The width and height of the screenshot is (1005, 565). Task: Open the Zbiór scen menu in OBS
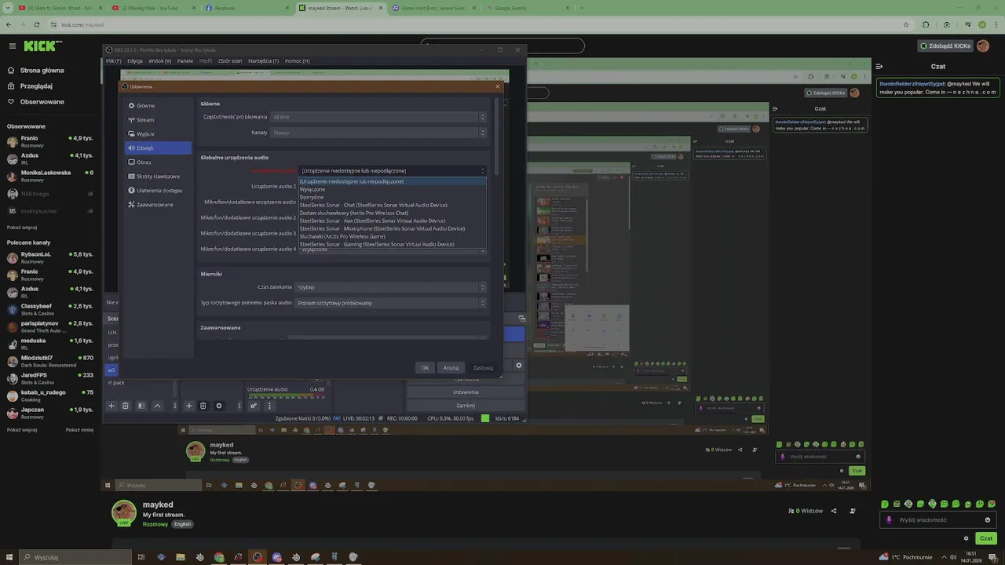(x=230, y=60)
